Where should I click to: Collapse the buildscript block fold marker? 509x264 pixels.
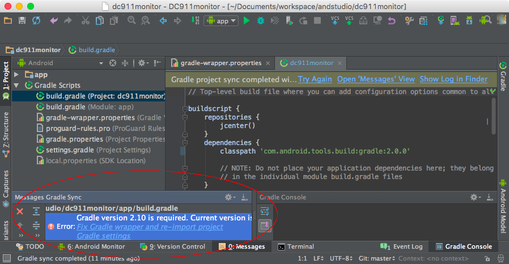[x=185, y=109]
